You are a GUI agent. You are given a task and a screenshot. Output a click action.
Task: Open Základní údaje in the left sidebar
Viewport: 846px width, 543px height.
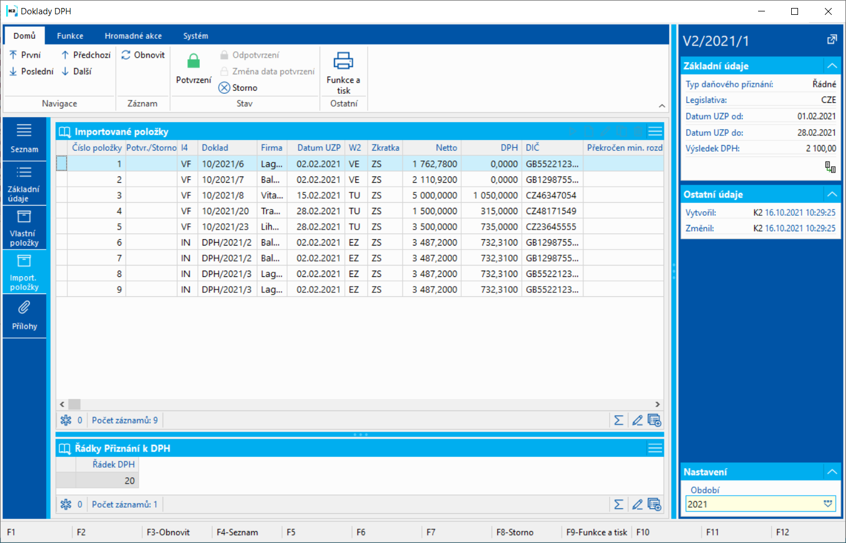pyautogui.click(x=24, y=183)
